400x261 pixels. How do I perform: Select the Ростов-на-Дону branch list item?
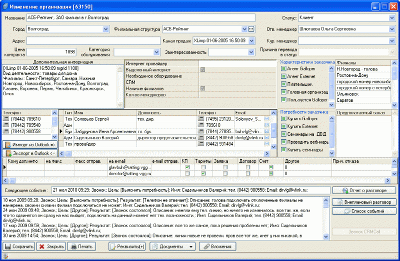tap(363, 75)
